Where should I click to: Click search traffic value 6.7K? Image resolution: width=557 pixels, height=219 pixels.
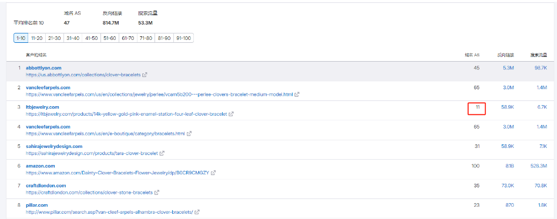pos(542,107)
